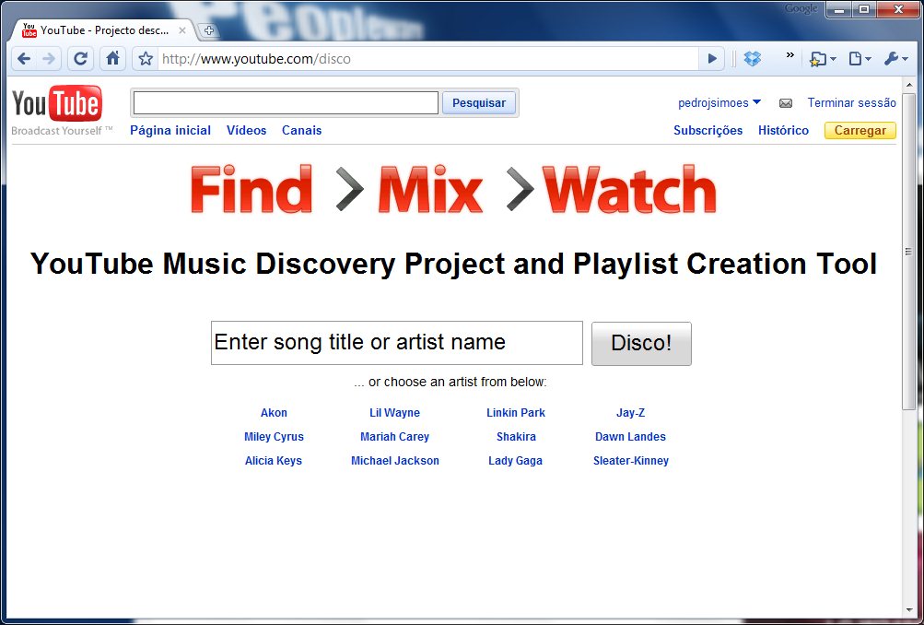Open Histórico

click(783, 131)
